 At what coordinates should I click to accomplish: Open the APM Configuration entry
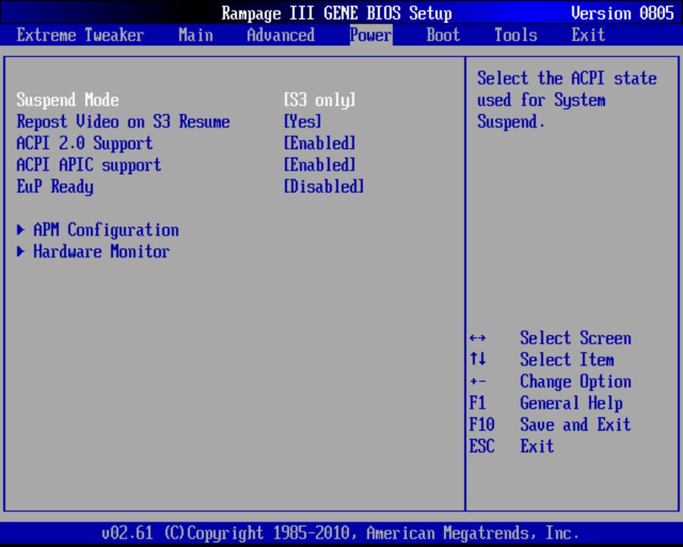tap(105, 230)
